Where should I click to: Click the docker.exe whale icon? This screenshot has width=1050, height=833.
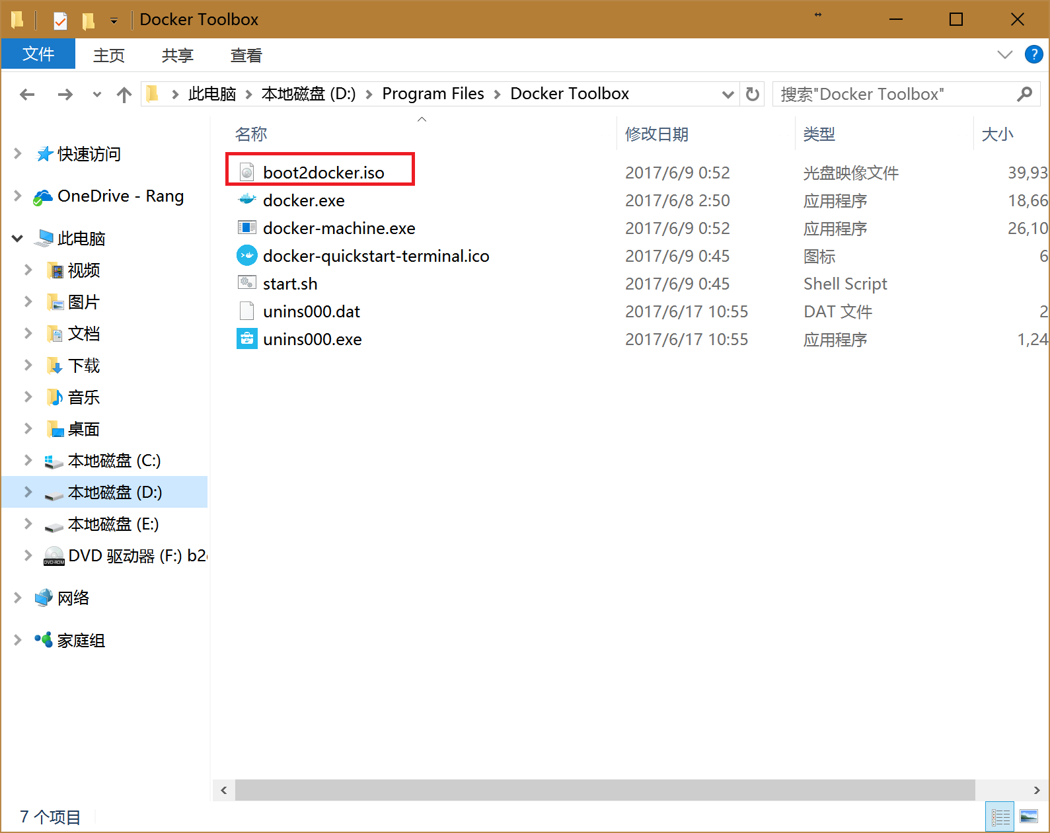(x=246, y=200)
